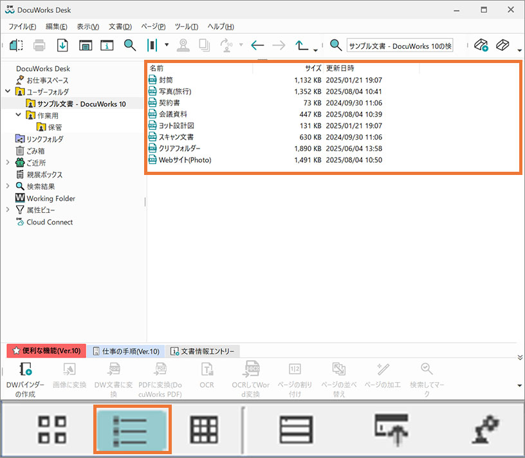Open the ページ(P) menu
The image size is (525, 458).
(x=153, y=26)
